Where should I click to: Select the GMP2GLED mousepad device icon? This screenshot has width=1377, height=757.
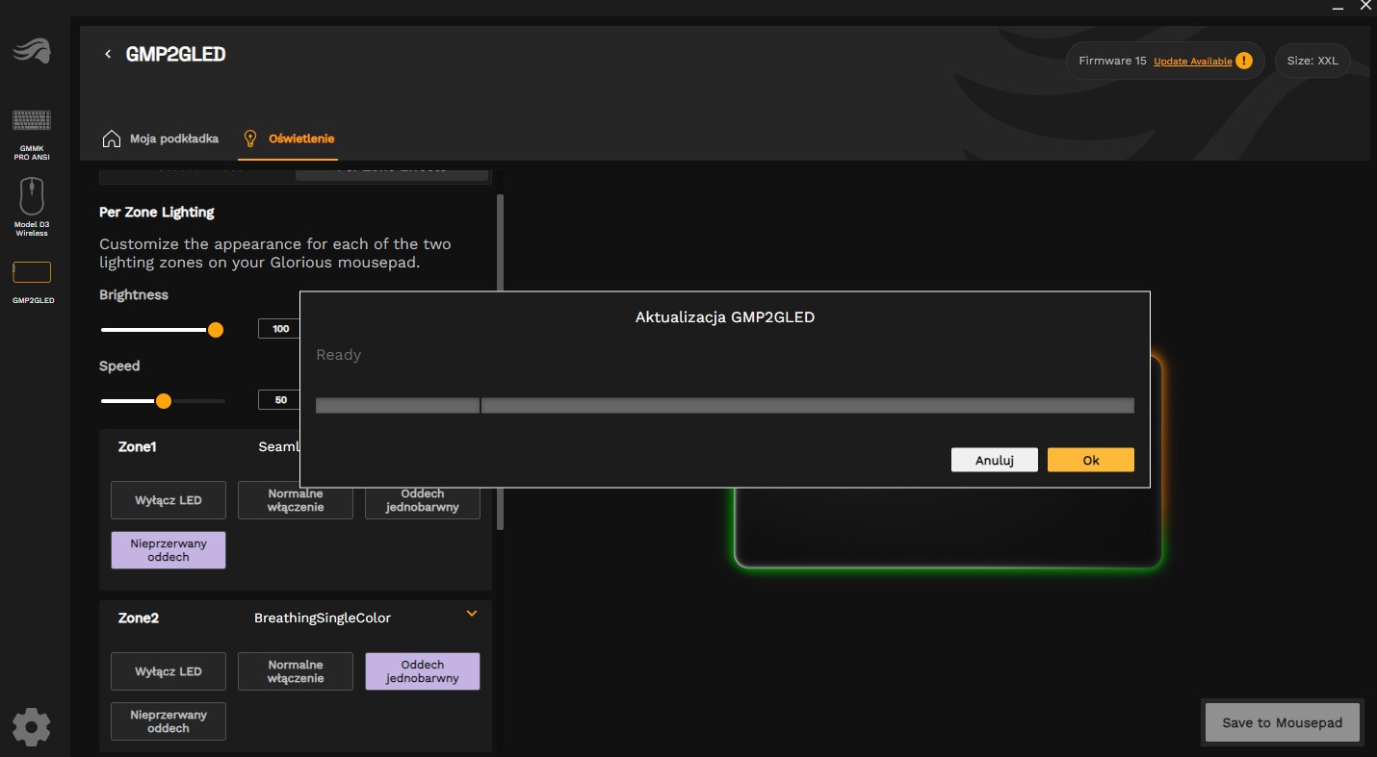tap(32, 272)
